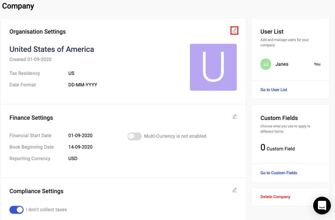
Task: Edit Organisation Settings with pencil icon
Action: pos(234,31)
